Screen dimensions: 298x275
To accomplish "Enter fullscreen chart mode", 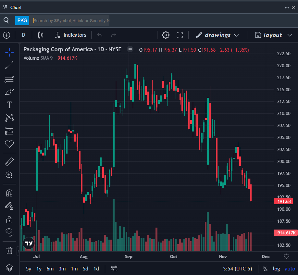I will click(x=180, y=35).
